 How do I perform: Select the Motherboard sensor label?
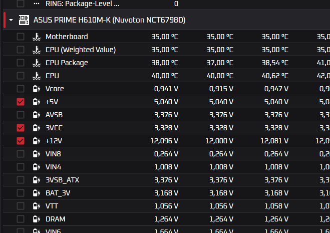pos(67,37)
